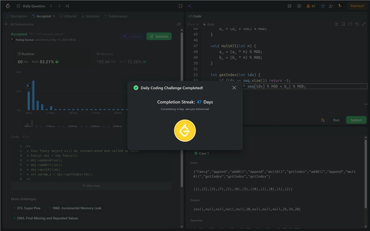Click the test Input operations list
The width and height of the screenshot is (370, 231).
tap(274, 174)
